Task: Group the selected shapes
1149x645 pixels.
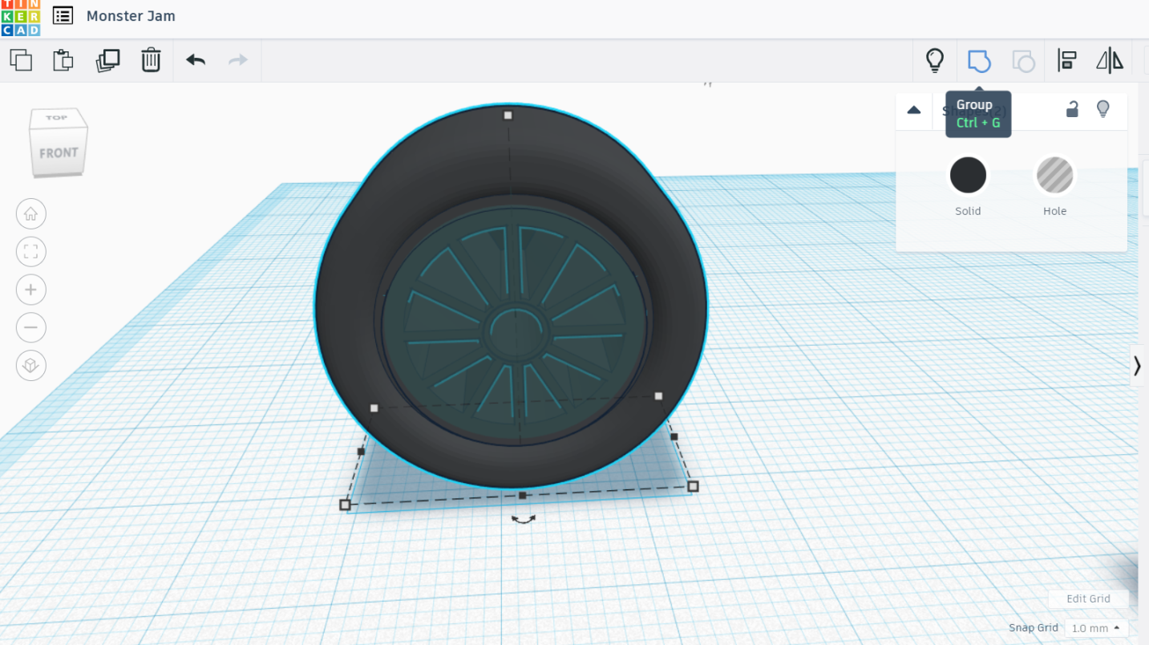Action: [x=979, y=60]
